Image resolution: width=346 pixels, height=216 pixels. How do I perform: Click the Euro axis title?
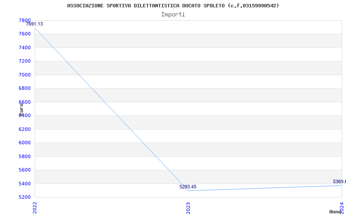pyautogui.click(x=21, y=109)
